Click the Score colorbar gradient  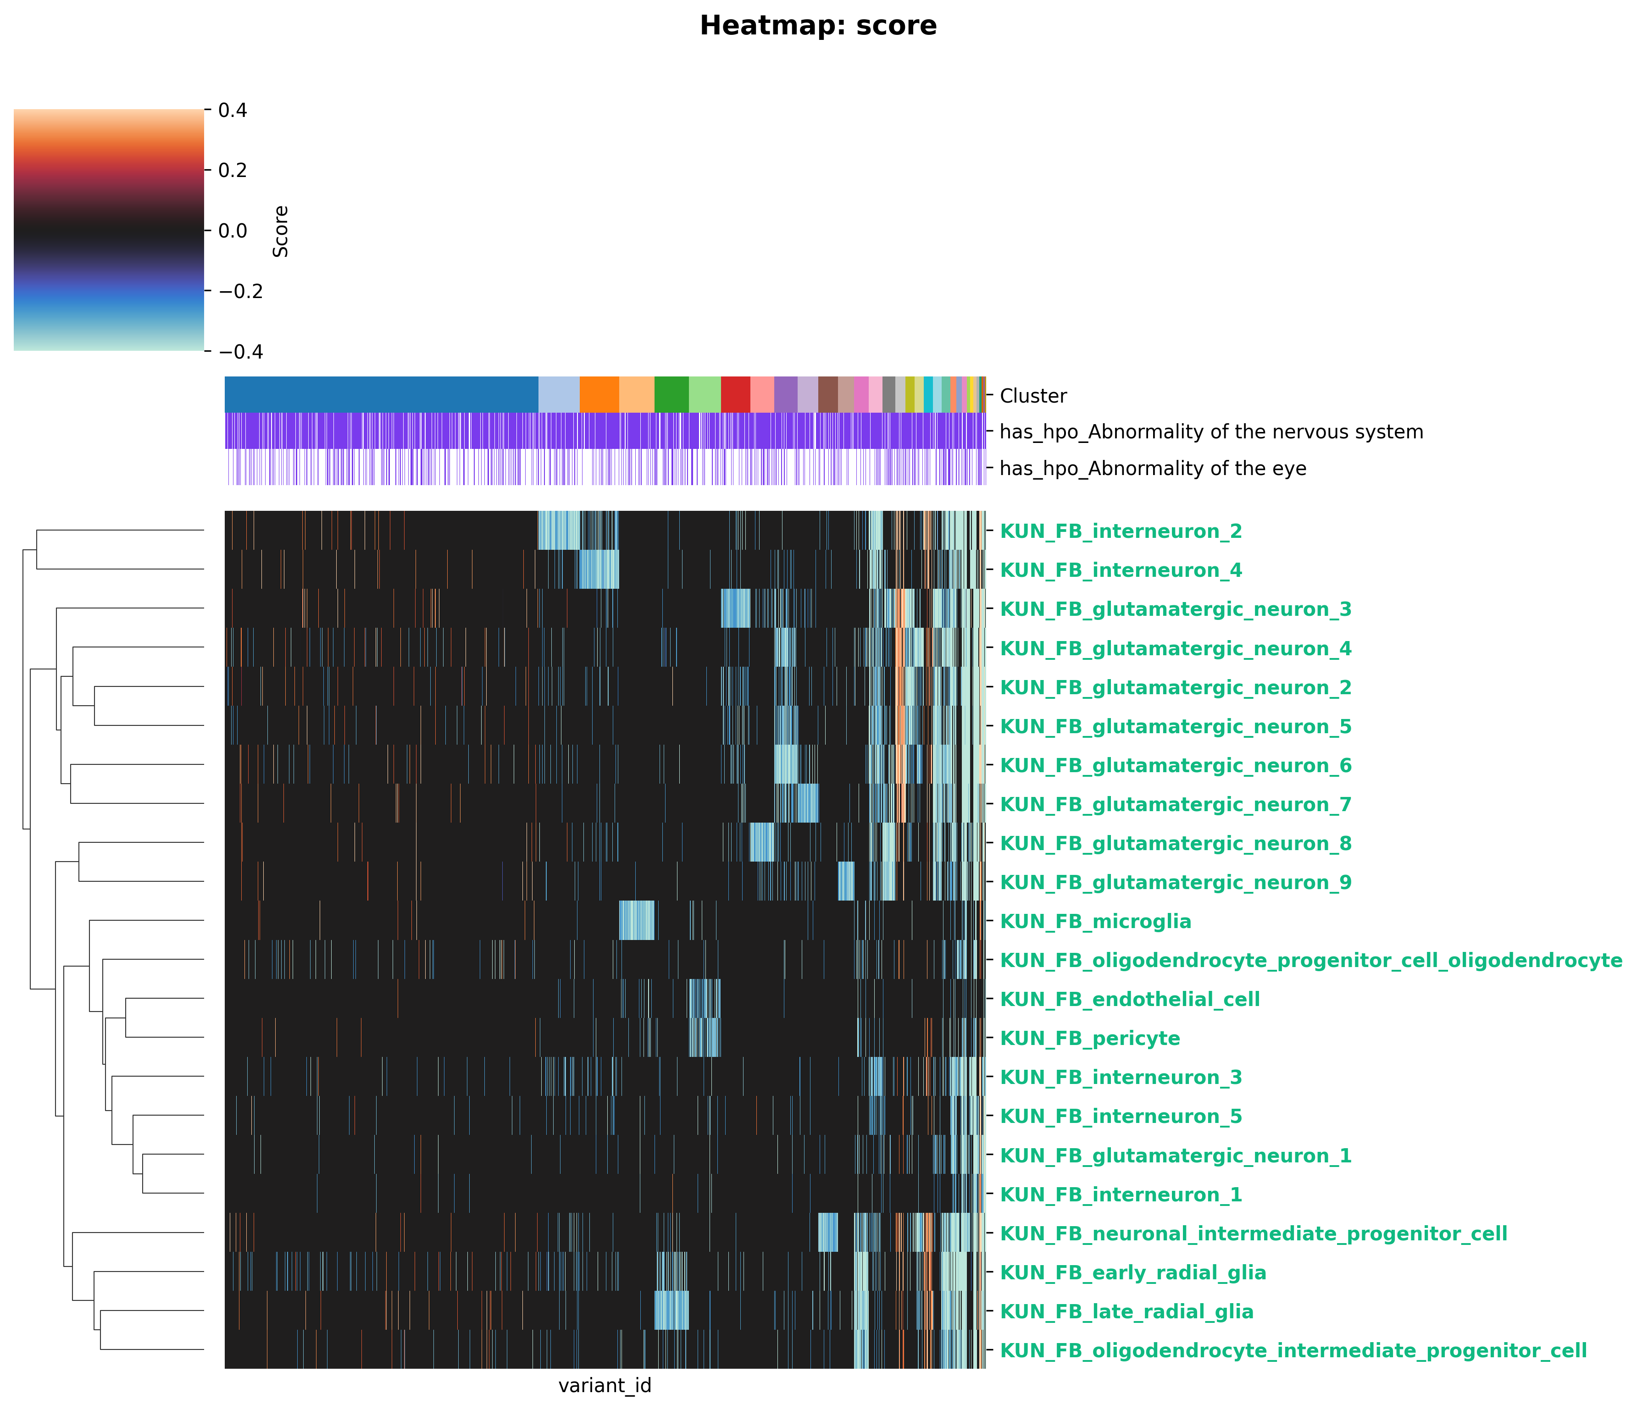108,230
